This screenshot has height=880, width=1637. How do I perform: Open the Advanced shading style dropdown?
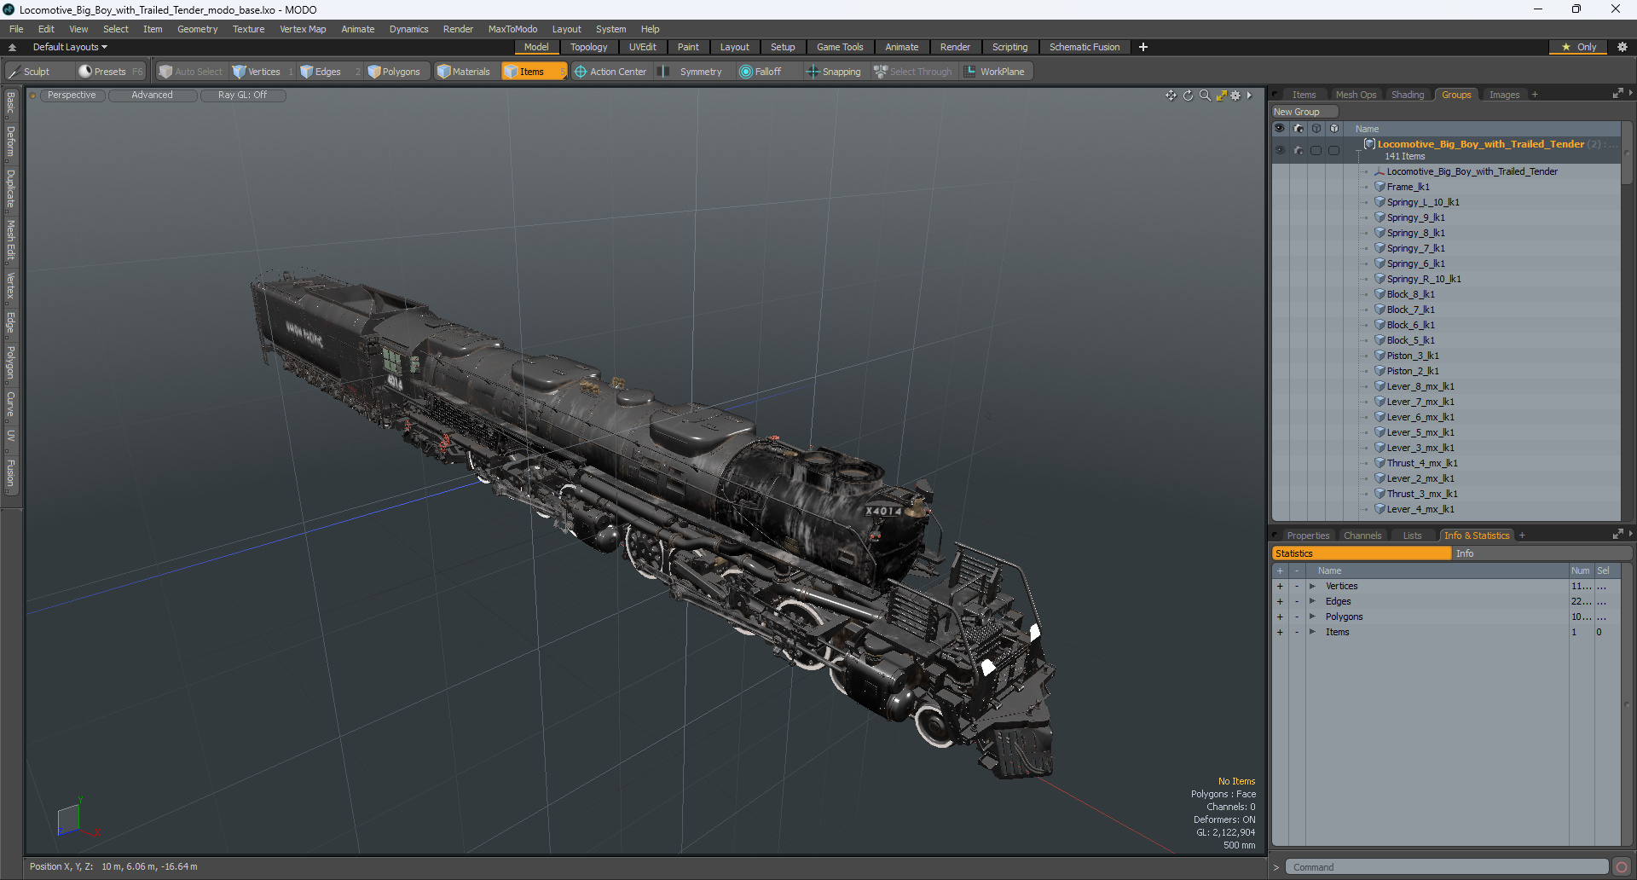pos(152,96)
